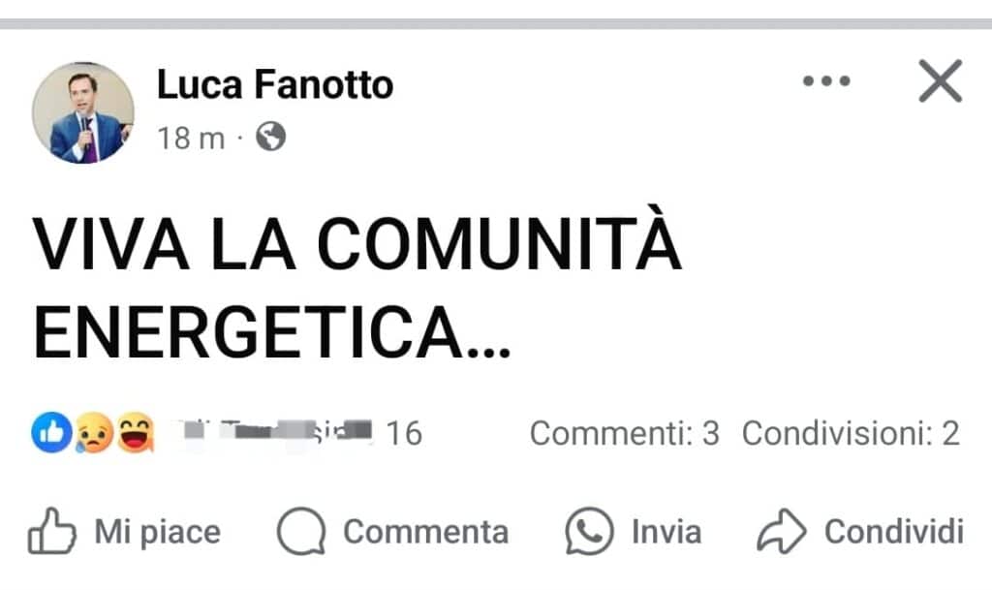992x590 pixels.
Task: Open the Luca Fanotto profile name link
Action: (x=275, y=84)
